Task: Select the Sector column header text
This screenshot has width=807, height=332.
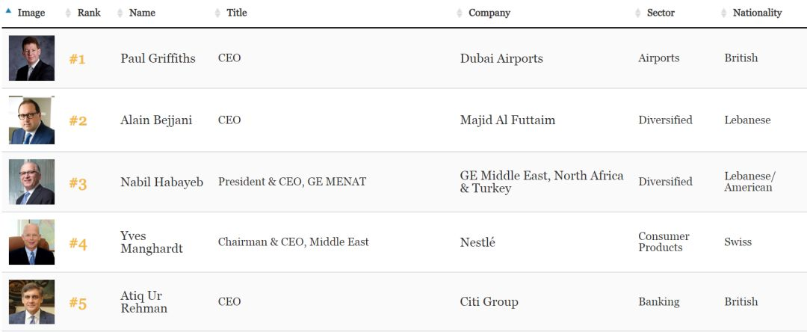Action: 661,13
